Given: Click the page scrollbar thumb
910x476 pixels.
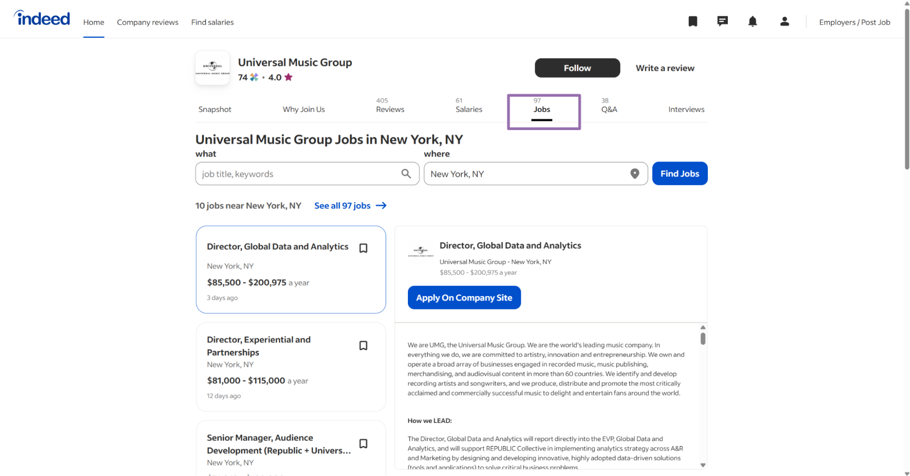Looking at the screenshot, I should click(906, 89).
